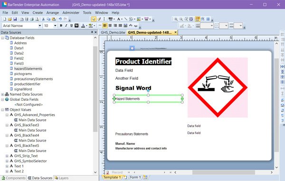Open the Arrange menu
This screenshot has width=285, height=181.
[x=53, y=12]
